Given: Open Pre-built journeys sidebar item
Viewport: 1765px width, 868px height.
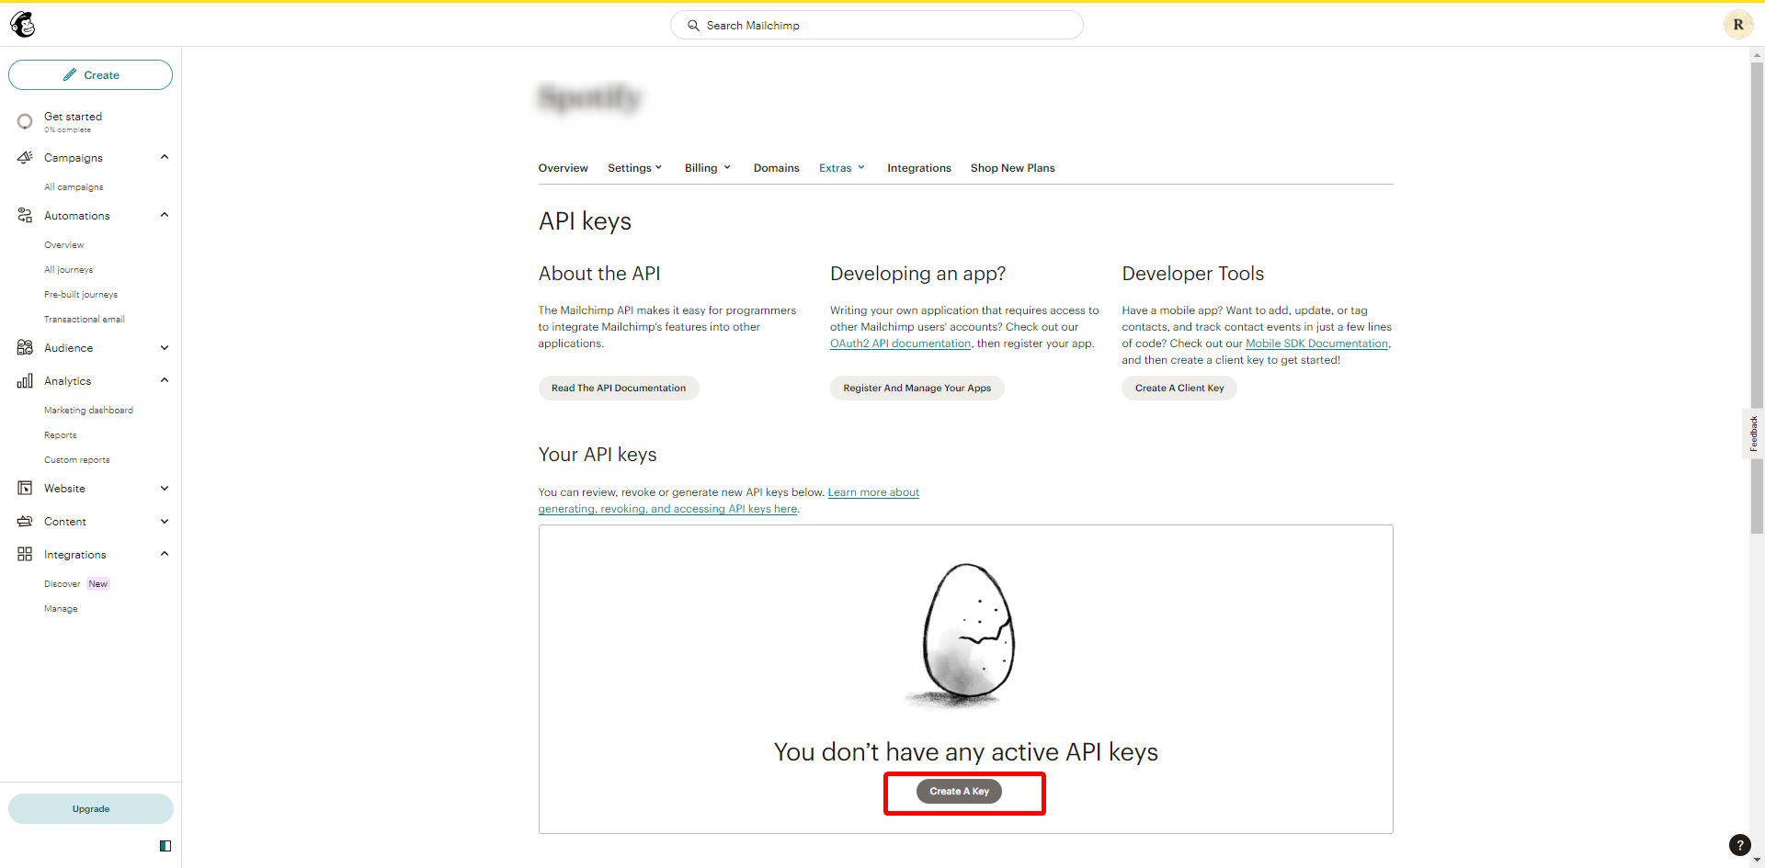Looking at the screenshot, I should click(81, 294).
